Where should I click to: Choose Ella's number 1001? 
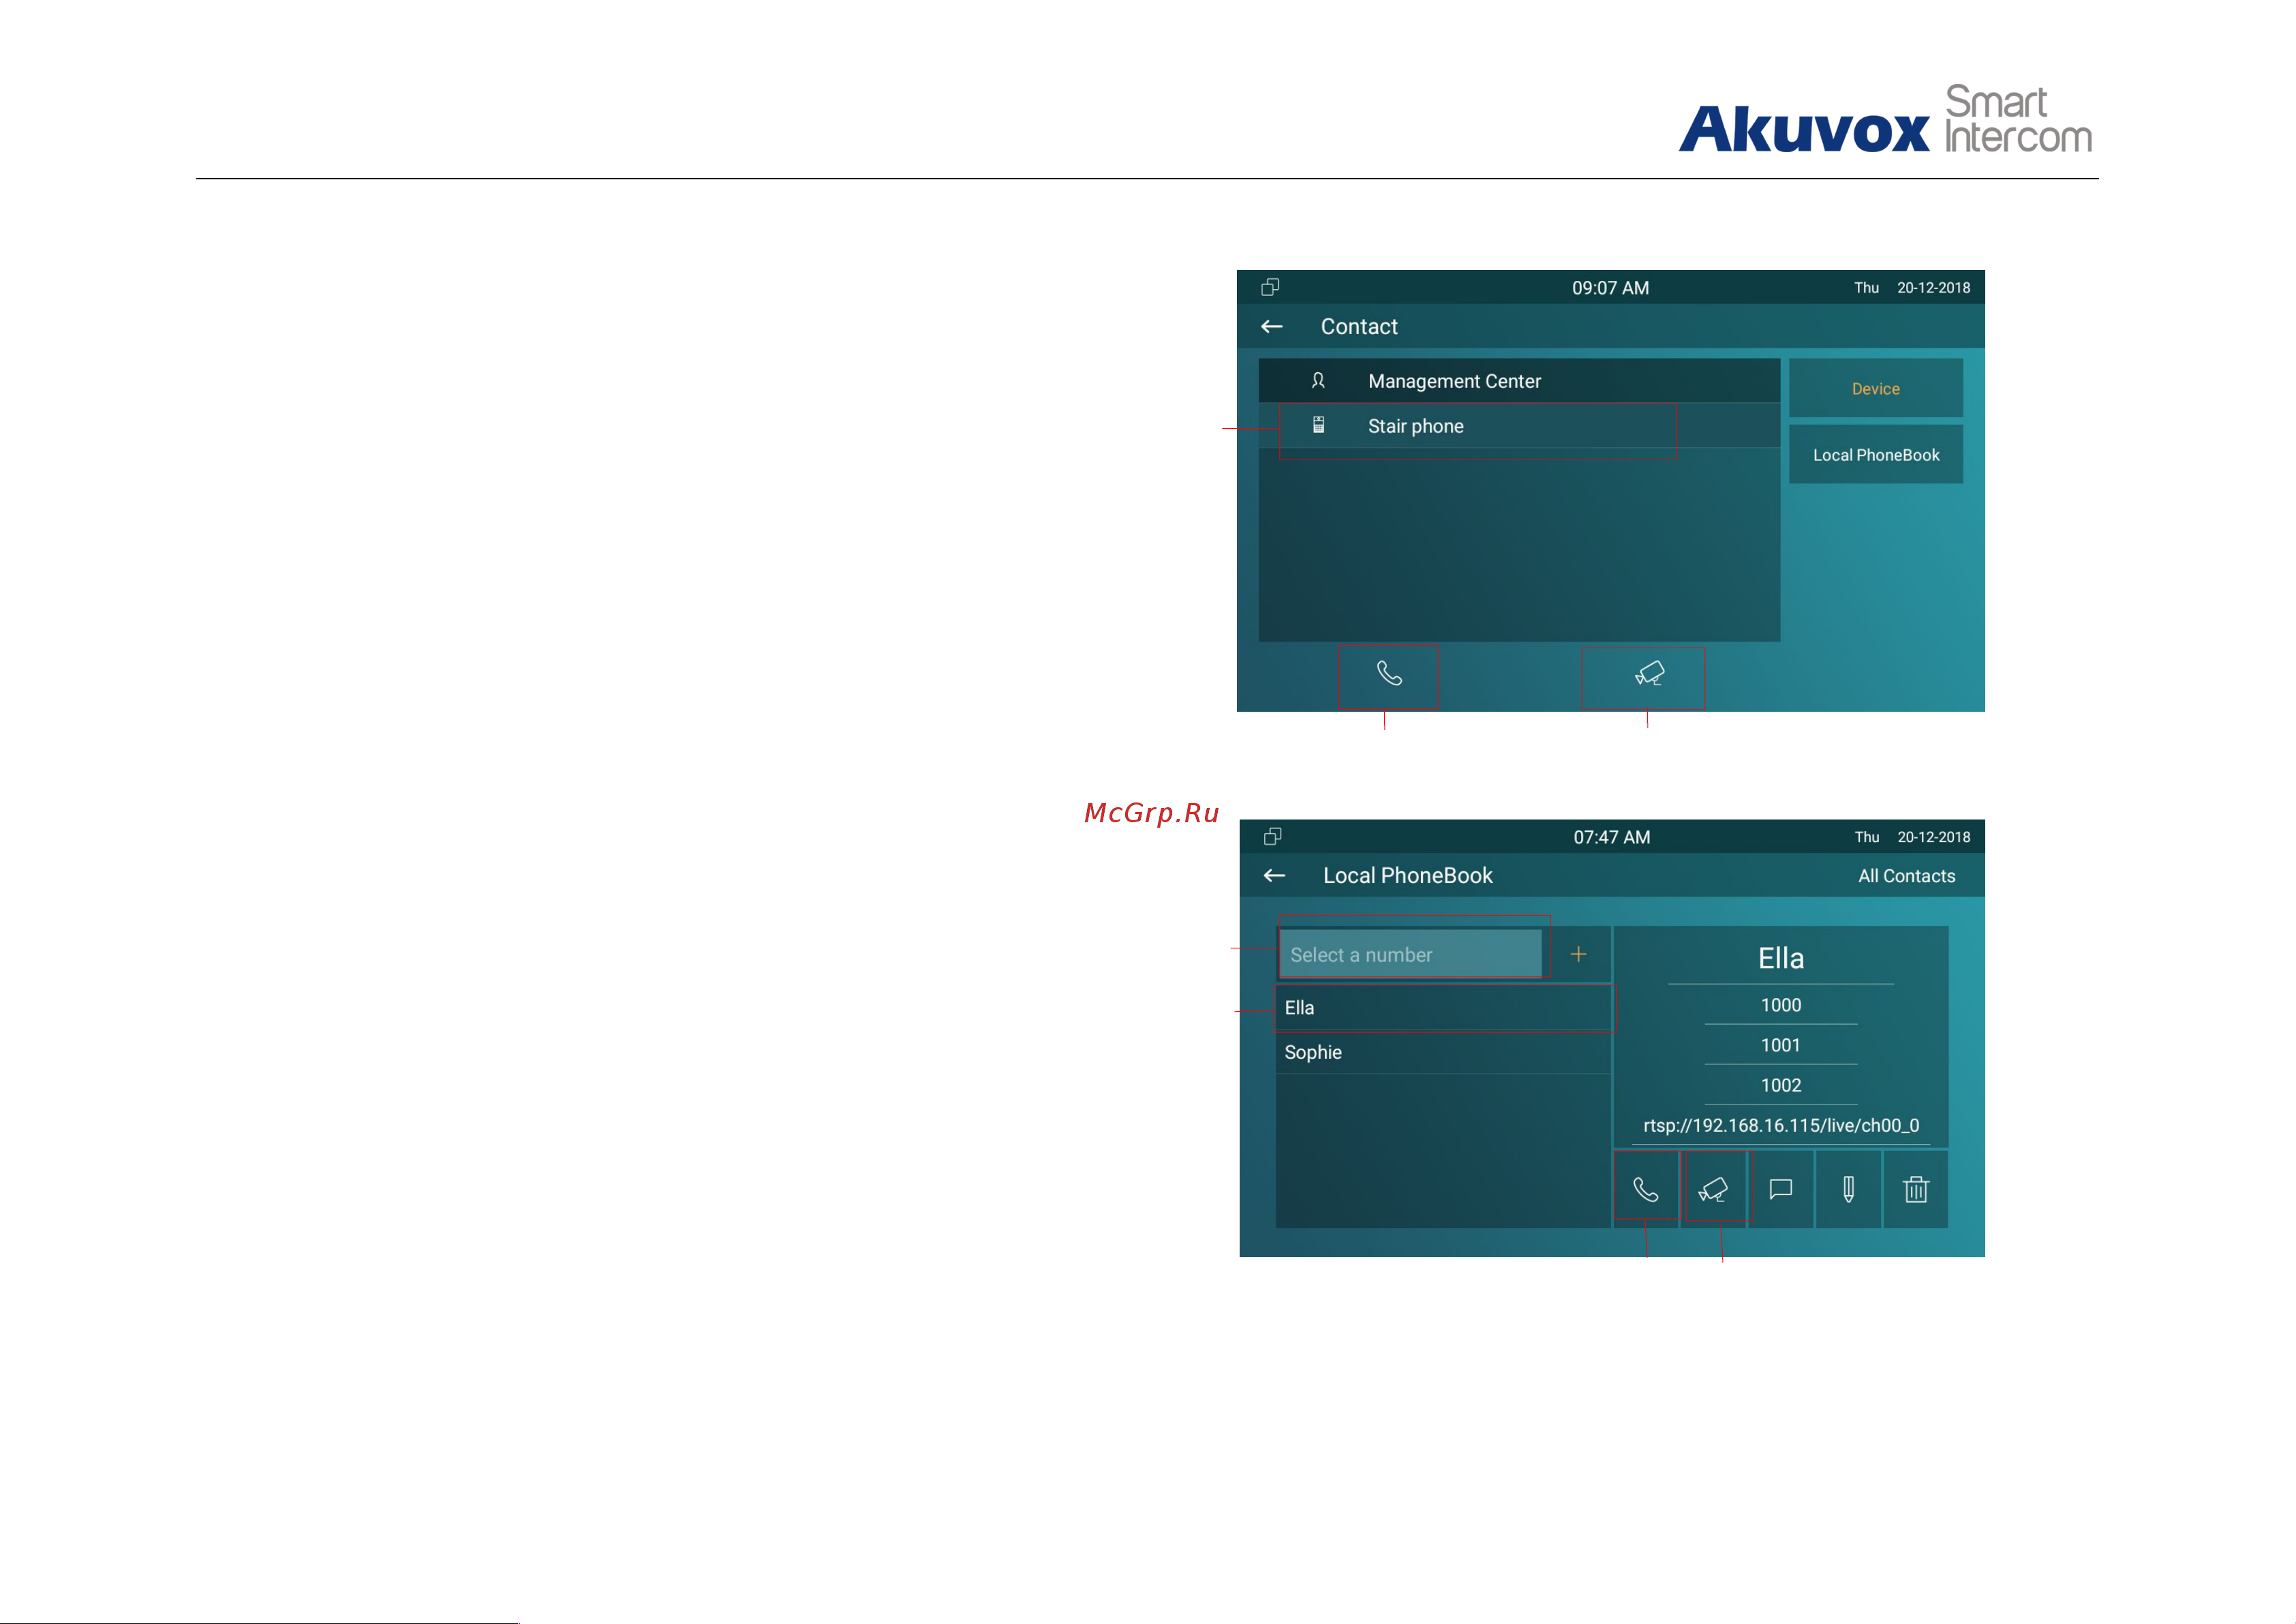point(1781,1044)
